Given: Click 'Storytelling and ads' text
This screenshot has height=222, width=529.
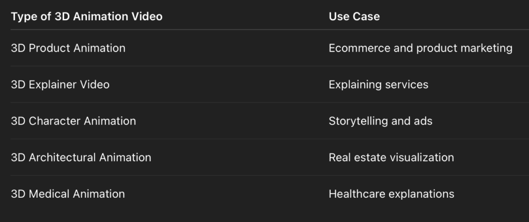Looking at the screenshot, I should click(380, 121).
